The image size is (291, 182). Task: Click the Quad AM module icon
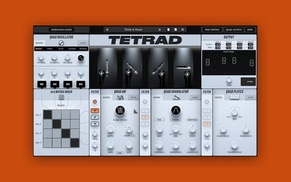point(120,97)
